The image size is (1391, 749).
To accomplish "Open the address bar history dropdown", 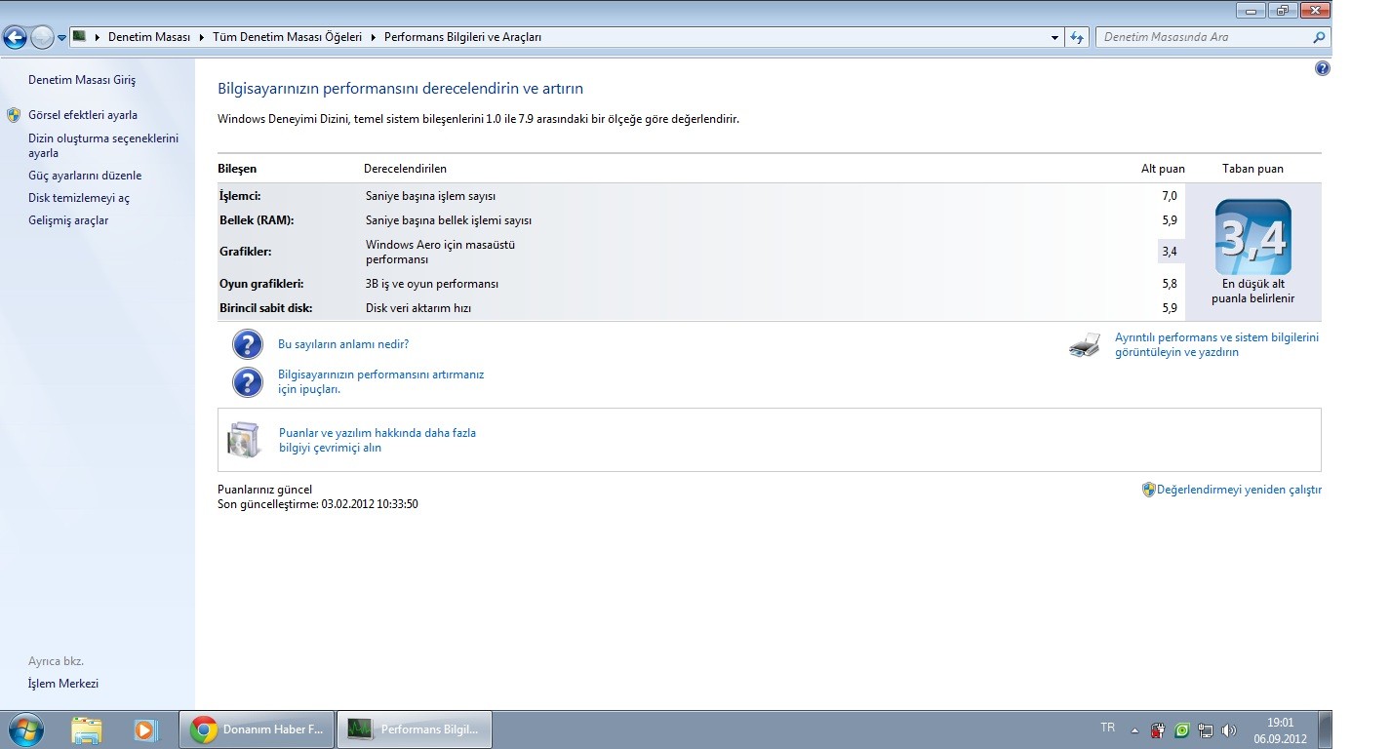I will tap(1055, 37).
